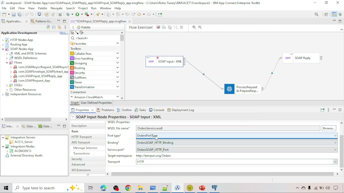Switch to the Problems tab

(x=105, y=110)
